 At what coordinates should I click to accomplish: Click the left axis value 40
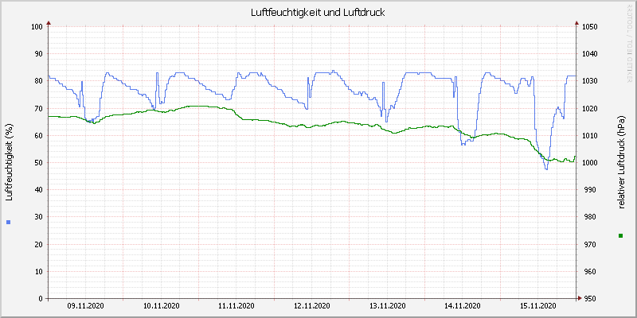(38, 190)
